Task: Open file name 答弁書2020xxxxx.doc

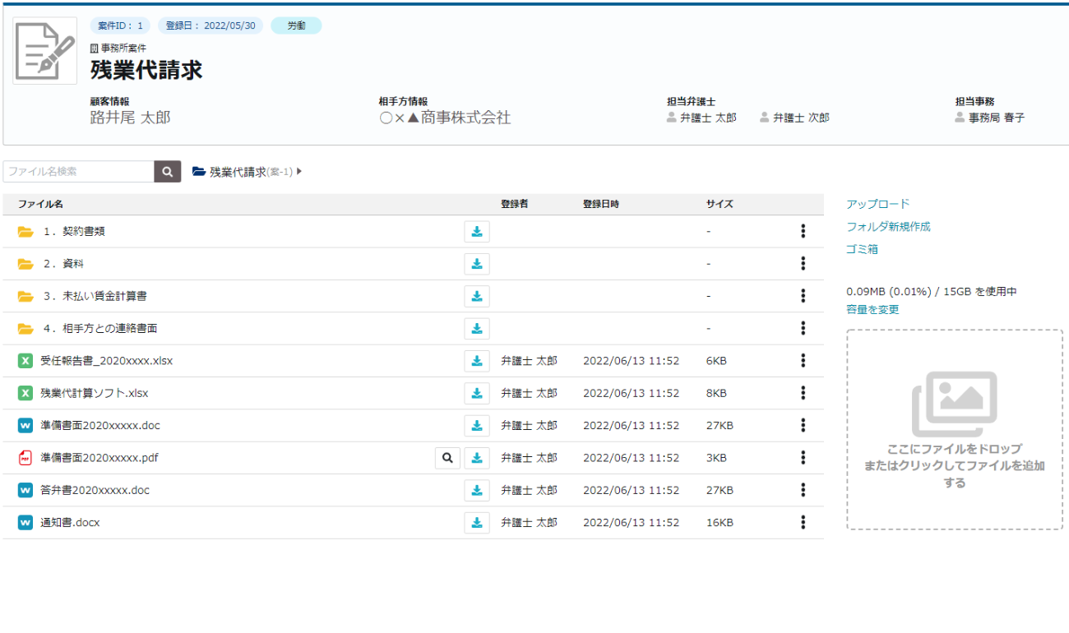Action: [x=95, y=491]
